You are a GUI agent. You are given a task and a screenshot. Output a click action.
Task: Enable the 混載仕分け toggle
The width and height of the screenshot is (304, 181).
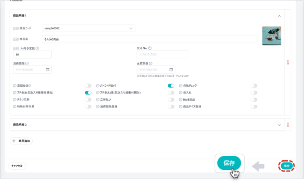point(88,86)
